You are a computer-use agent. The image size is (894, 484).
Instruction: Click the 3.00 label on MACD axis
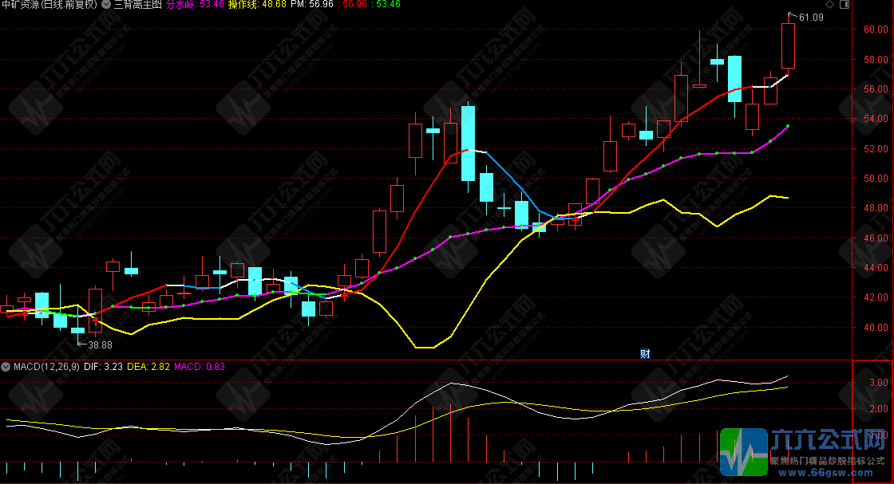pos(875,383)
